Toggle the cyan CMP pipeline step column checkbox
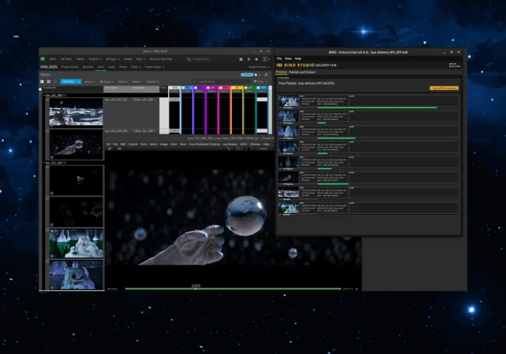Viewport: 506px width, 354px height. coord(259,88)
